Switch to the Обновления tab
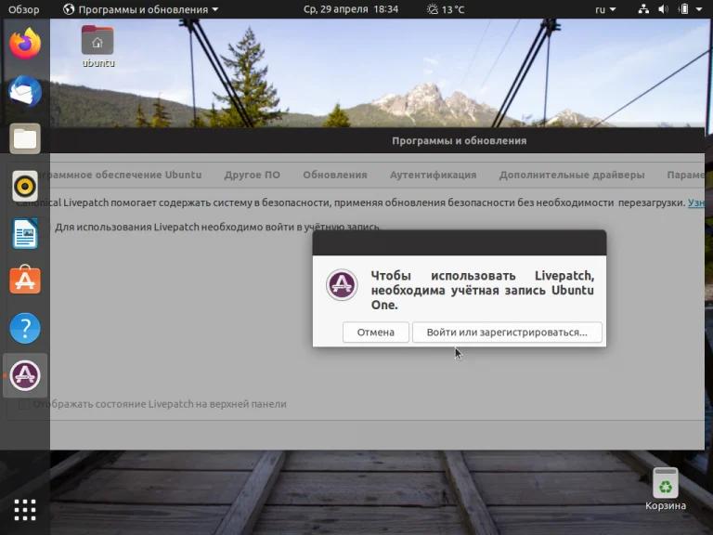Screen dimensions: 713x535 point(334,175)
